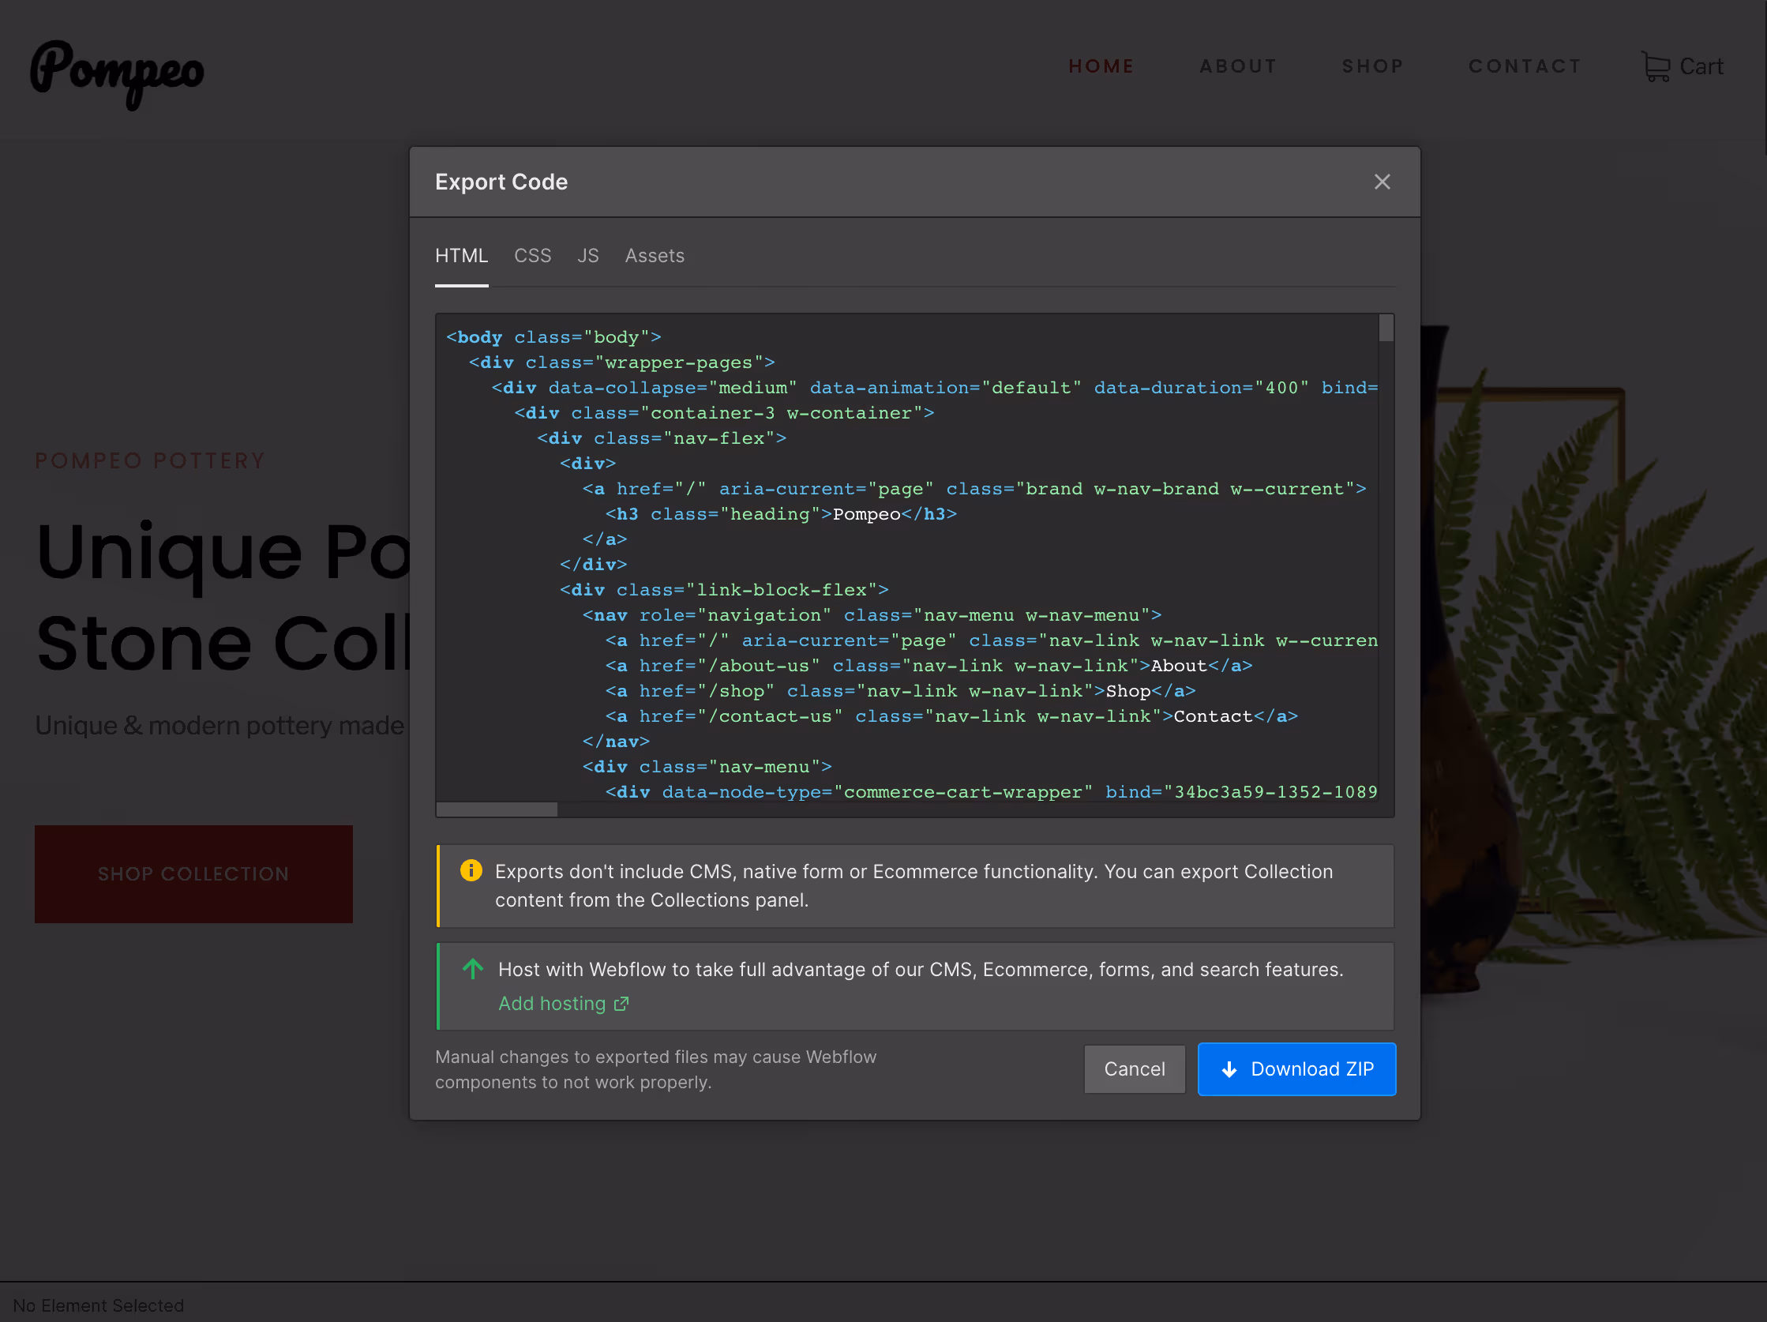Click the manual changes warning note
This screenshot has width=1767, height=1322.
(655, 1069)
